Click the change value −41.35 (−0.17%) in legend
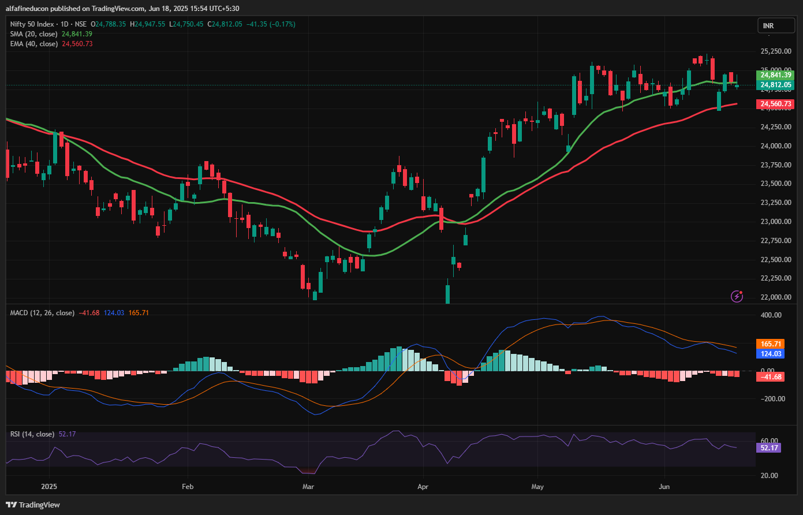Viewport: 803px width, 515px height. pos(270,24)
